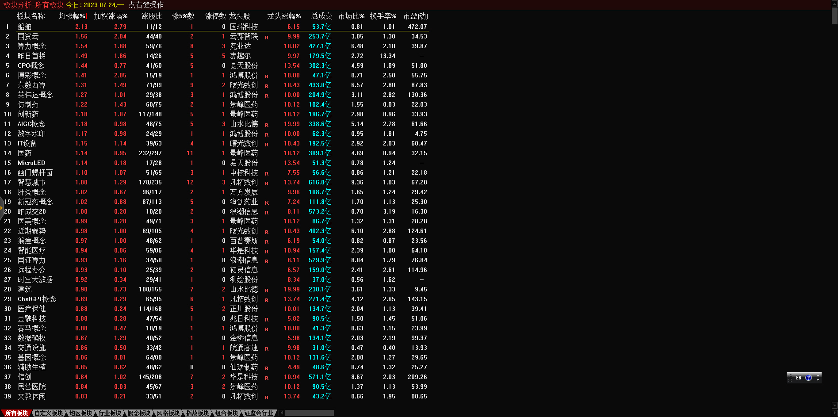The height and width of the screenshot is (417, 838).
Task: Select the 证监会行业 tab
Action: click(x=259, y=413)
